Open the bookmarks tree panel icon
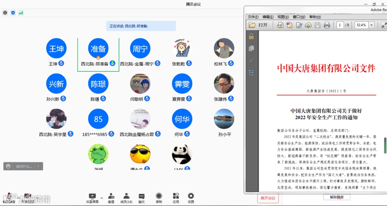This screenshot has height=206, width=387. 251,73
